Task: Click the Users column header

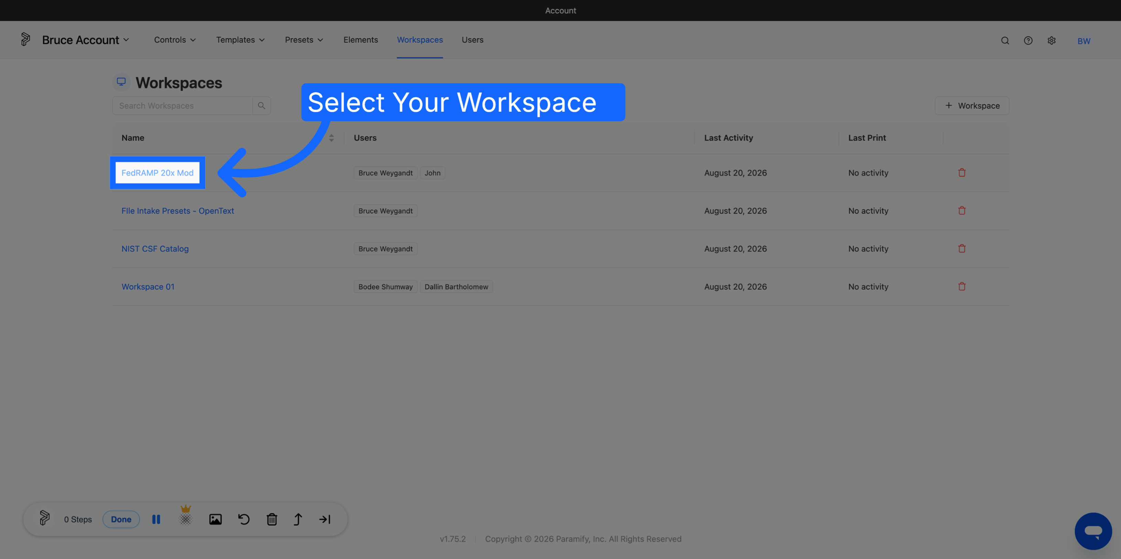Action: tap(365, 137)
